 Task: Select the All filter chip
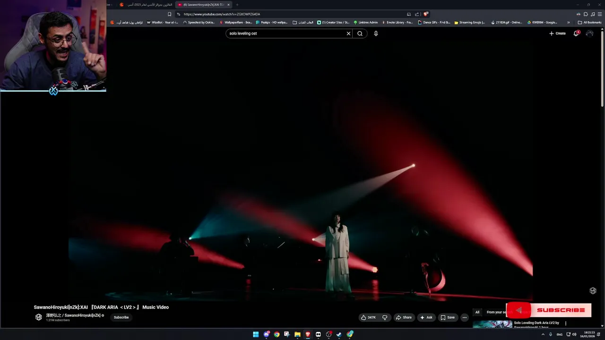coord(477,312)
